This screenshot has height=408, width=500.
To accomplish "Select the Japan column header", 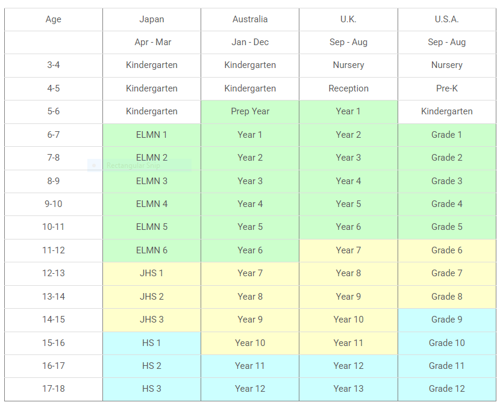I will point(152,19).
